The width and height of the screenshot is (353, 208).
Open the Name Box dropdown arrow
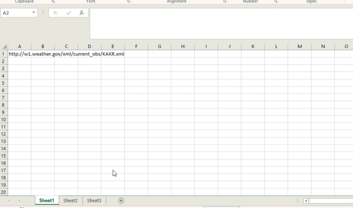[x=34, y=12]
